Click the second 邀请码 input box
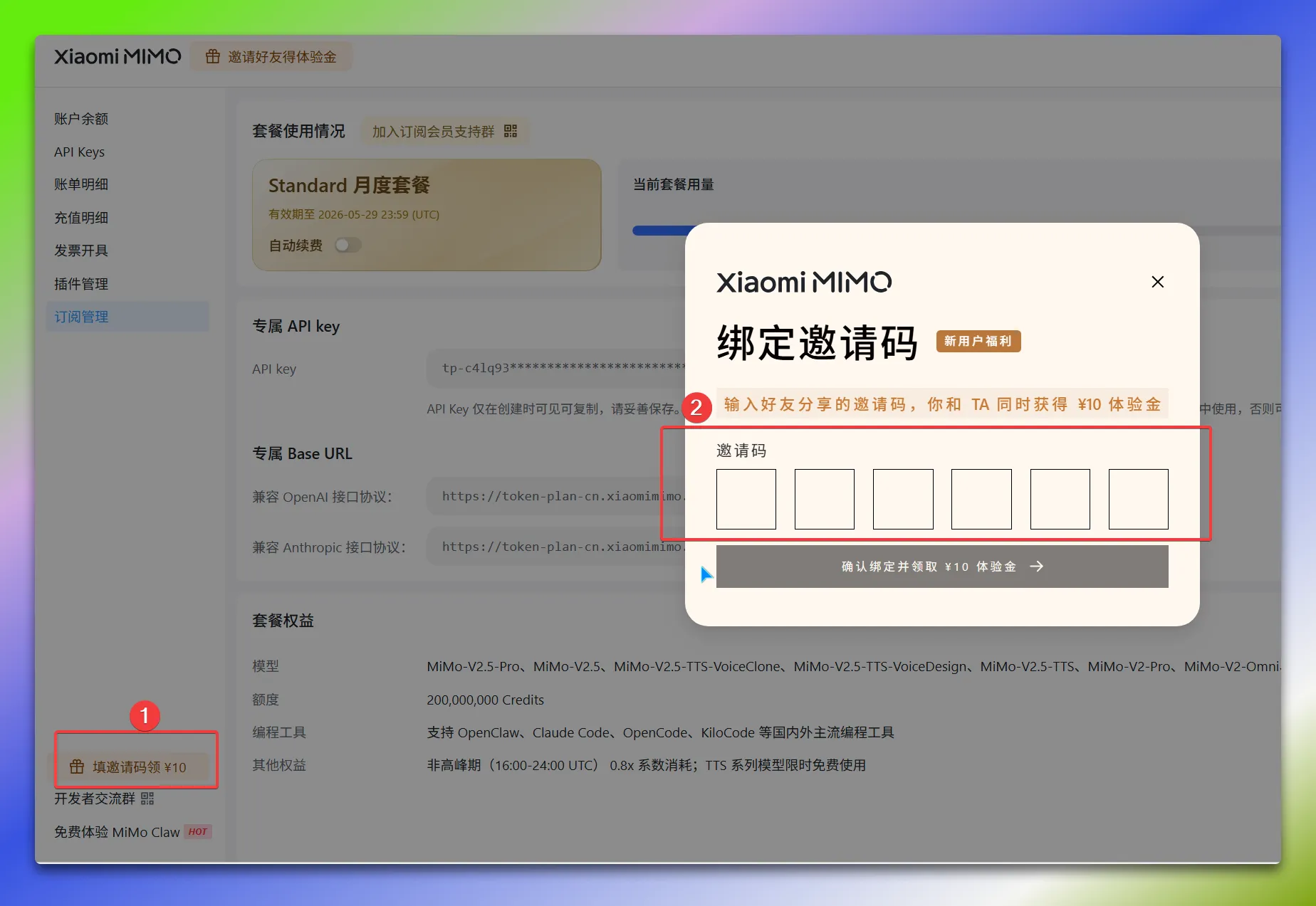 pos(825,499)
